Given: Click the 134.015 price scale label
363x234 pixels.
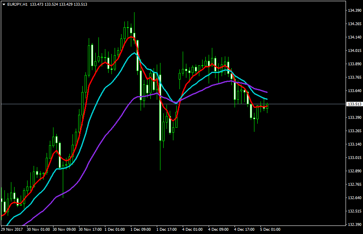Looking at the screenshot, I should point(354,51).
